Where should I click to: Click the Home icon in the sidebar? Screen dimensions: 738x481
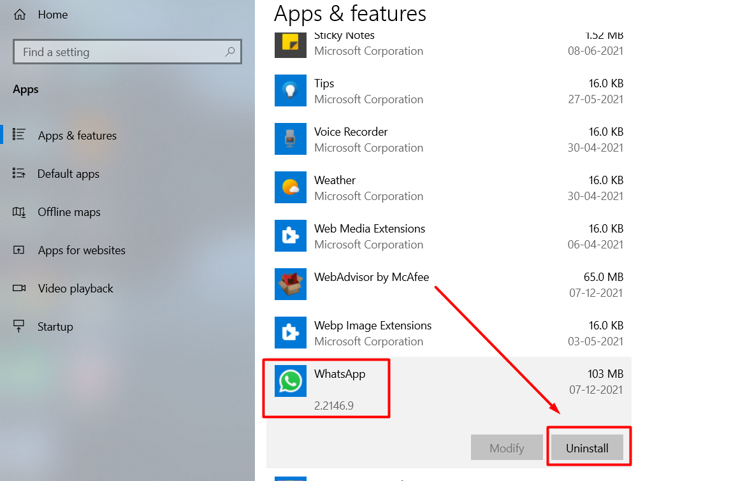click(x=20, y=15)
